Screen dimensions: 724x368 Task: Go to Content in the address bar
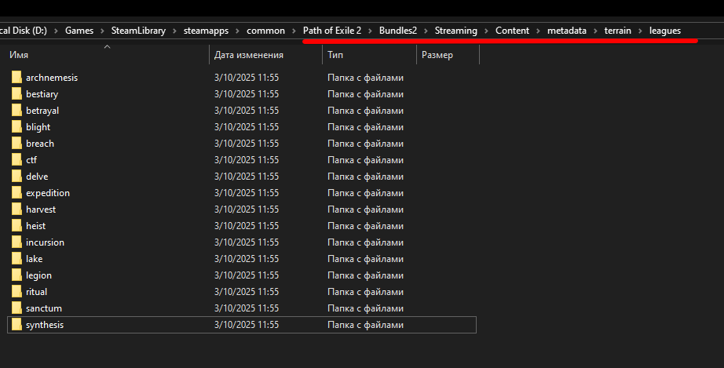pyautogui.click(x=512, y=31)
